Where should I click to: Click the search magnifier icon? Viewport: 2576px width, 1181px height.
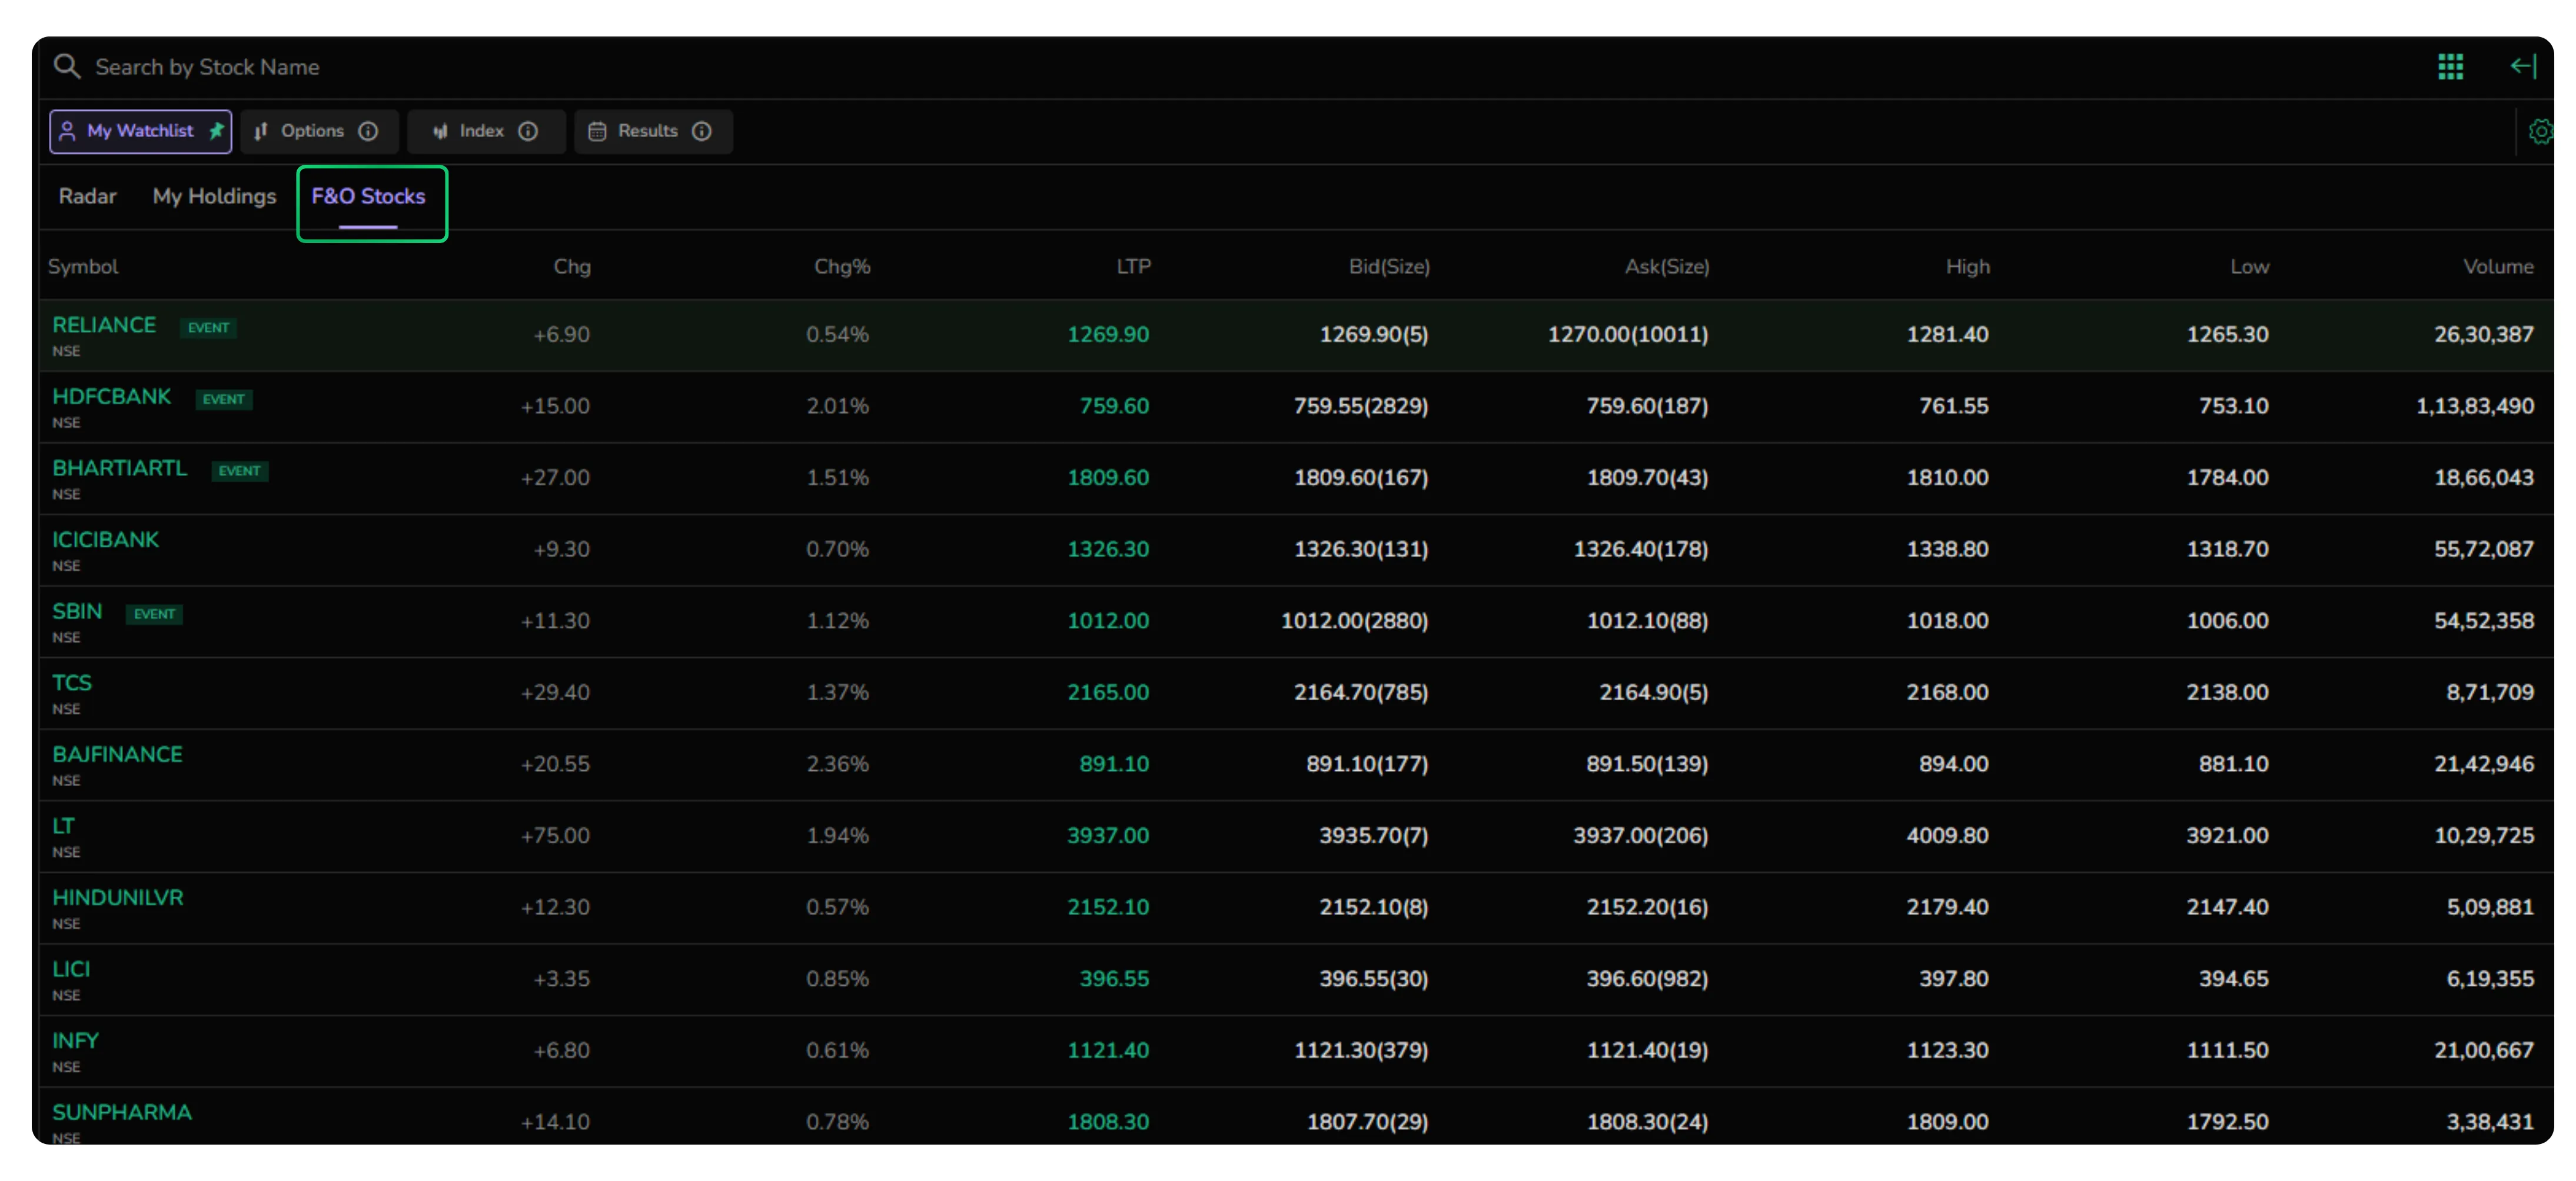coord(67,67)
